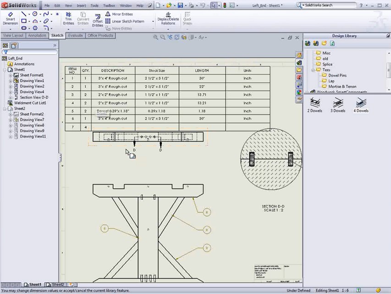Collapse the Sheet1 tree node
Screen dimensions: 391x294
pyautogui.click(x=5, y=70)
